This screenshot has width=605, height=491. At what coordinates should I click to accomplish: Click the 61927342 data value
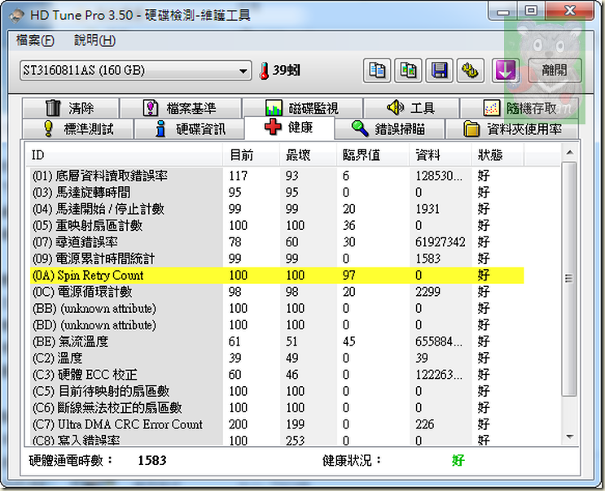tap(441, 242)
